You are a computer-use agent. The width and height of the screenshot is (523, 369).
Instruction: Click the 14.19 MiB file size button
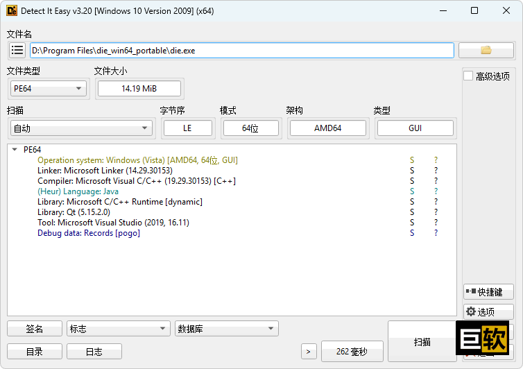(139, 88)
